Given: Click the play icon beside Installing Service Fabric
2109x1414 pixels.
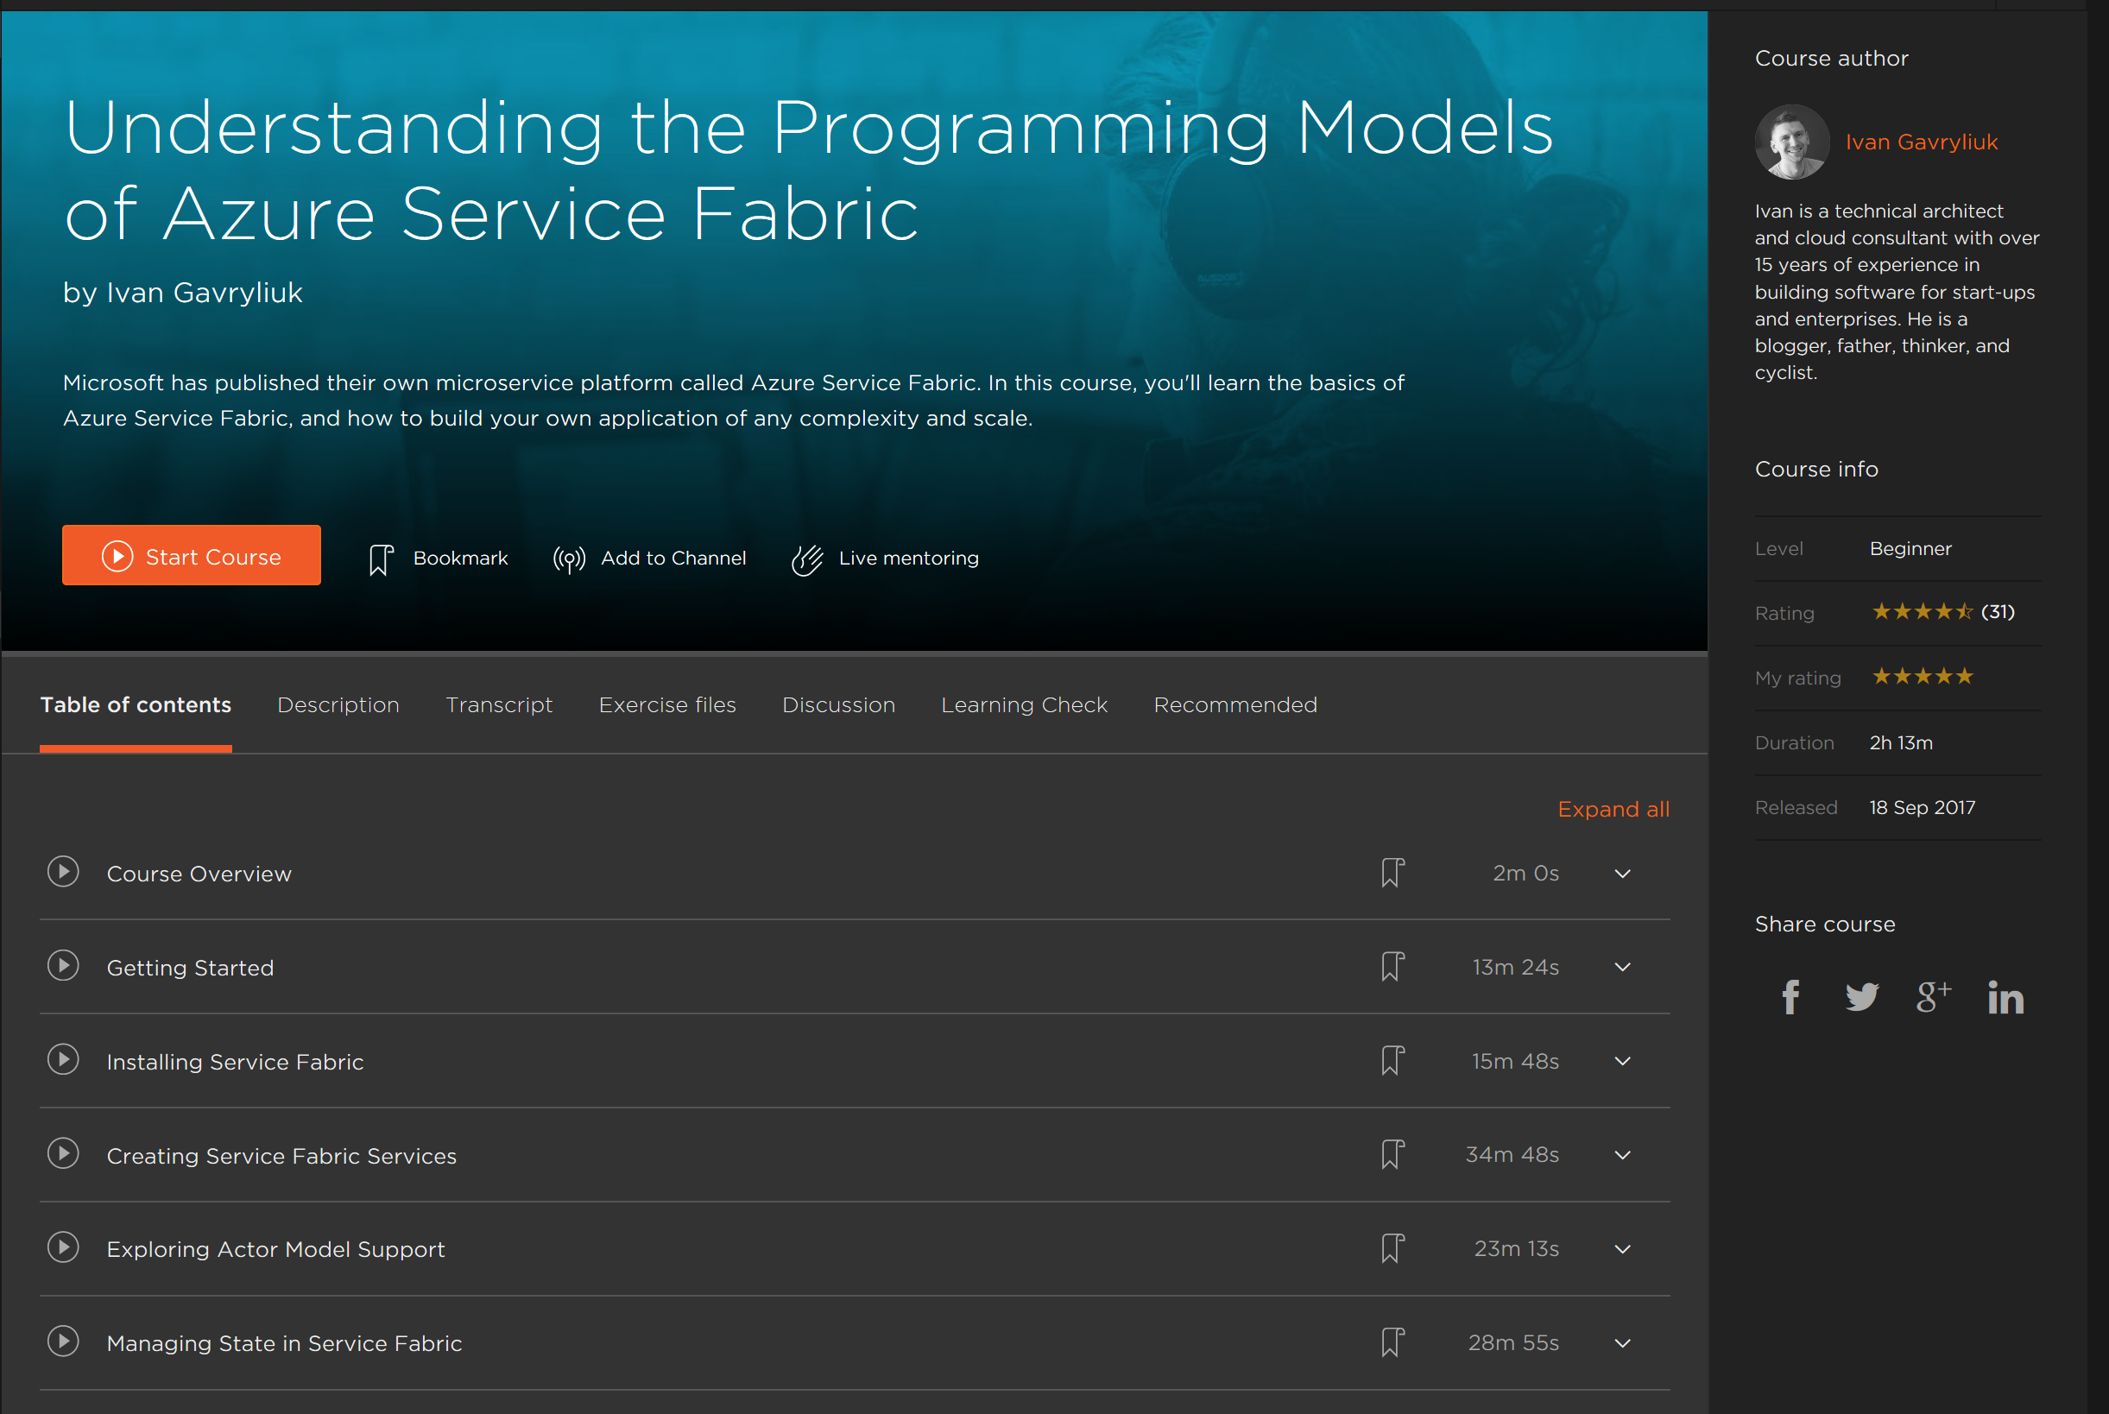Looking at the screenshot, I should click(63, 1059).
